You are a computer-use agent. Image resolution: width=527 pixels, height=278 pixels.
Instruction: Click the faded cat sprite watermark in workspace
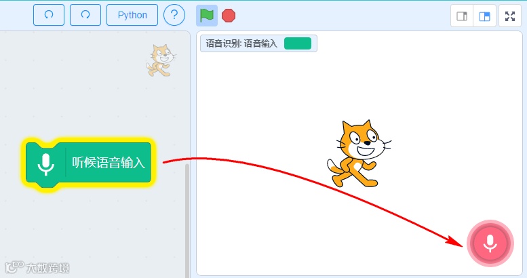tap(161, 60)
